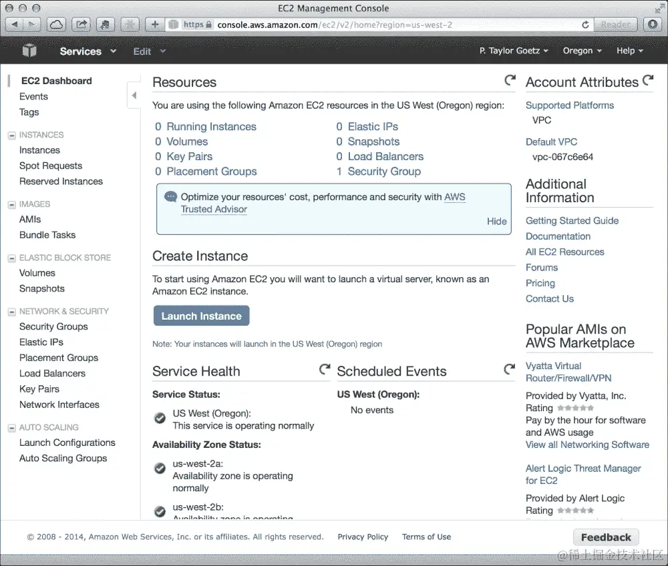Open the Load Balancers resource link

[x=385, y=157]
